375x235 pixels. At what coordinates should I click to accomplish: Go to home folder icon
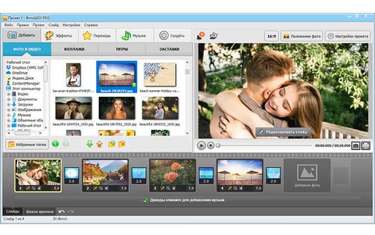point(100,144)
